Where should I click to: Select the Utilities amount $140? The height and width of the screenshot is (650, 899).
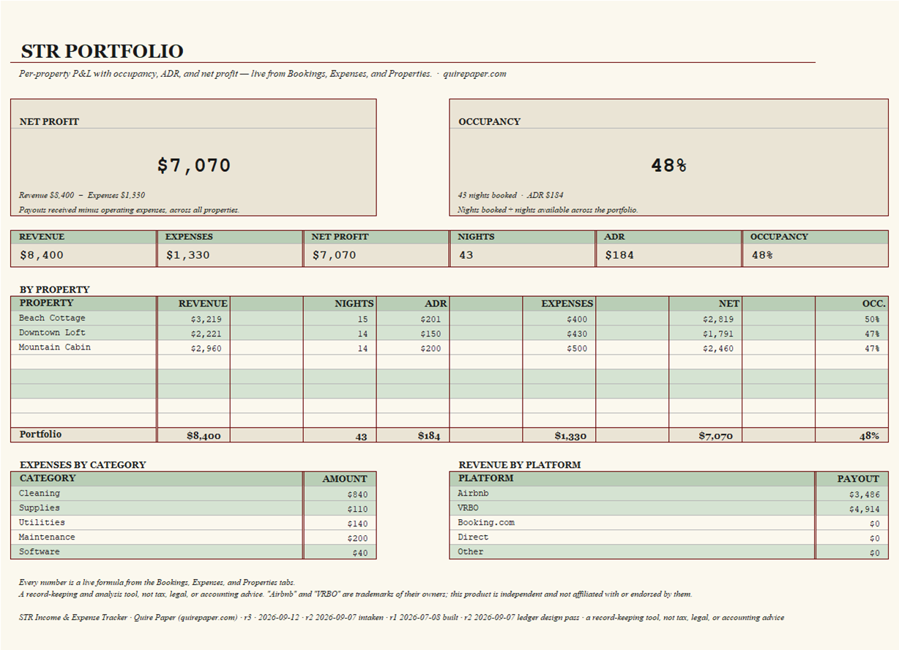[x=358, y=524]
